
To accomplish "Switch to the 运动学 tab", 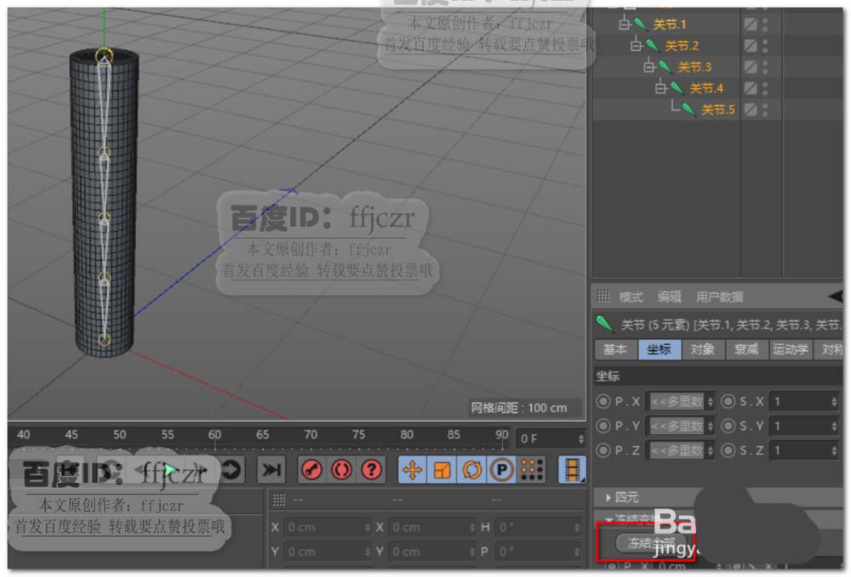I will coord(791,349).
